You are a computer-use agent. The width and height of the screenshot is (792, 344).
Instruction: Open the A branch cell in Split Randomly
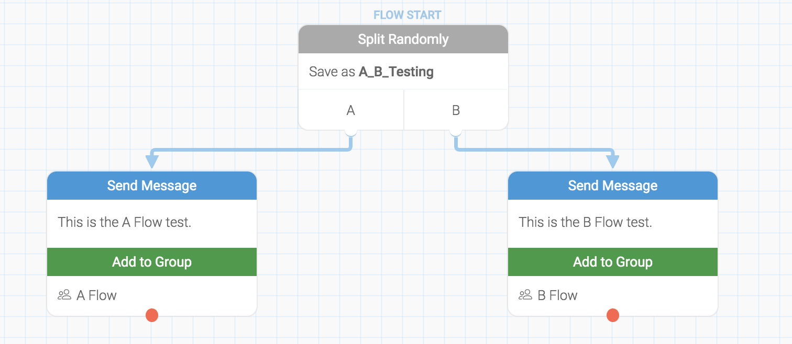(350, 110)
